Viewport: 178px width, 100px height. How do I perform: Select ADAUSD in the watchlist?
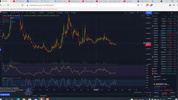(164, 50)
